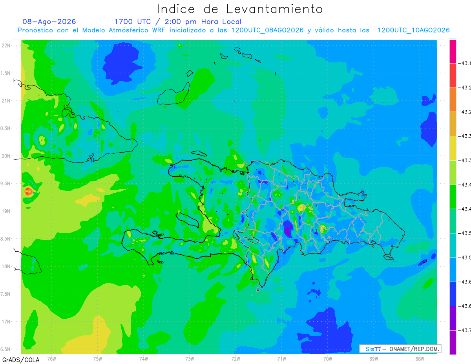Click the -43.7 legend value

pos(465,330)
